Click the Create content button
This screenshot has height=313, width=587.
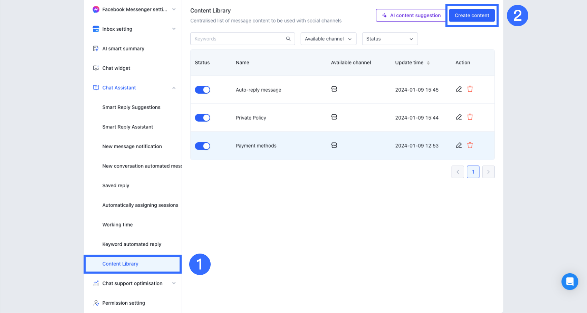472,16
